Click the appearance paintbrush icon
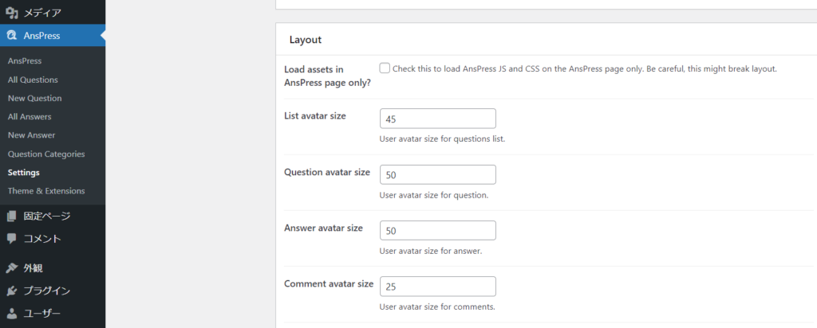This screenshot has width=817, height=328. 12,268
